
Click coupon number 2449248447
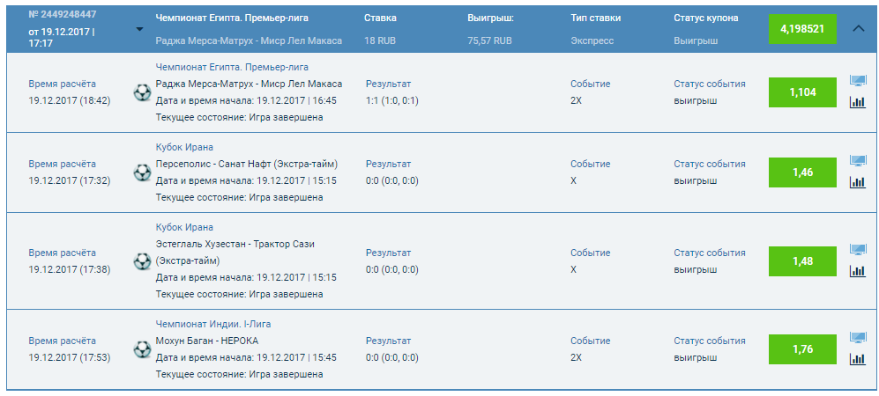(62, 17)
